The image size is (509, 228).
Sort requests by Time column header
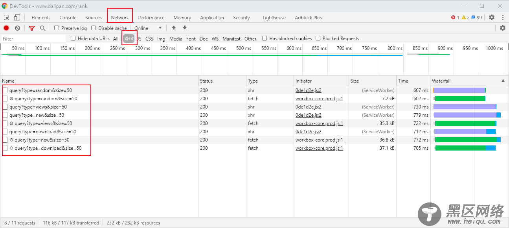413,81
